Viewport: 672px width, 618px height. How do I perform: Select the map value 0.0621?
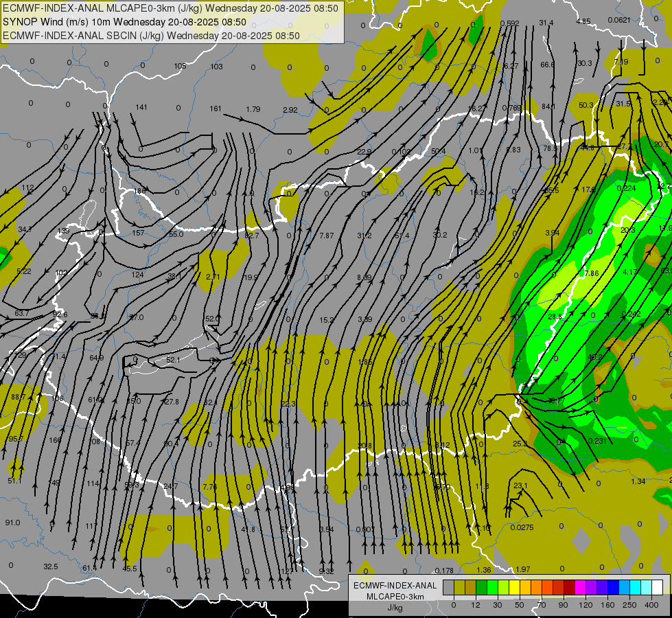click(619, 20)
